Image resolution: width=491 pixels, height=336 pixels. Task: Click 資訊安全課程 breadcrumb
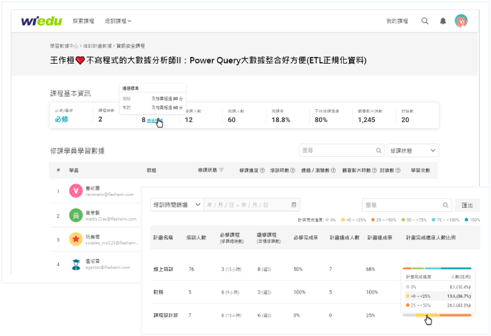(131, 46)
